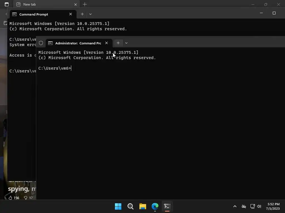Open Windows Start menu
The height and width of the screenshot is (213, 285).
point(118,206)
